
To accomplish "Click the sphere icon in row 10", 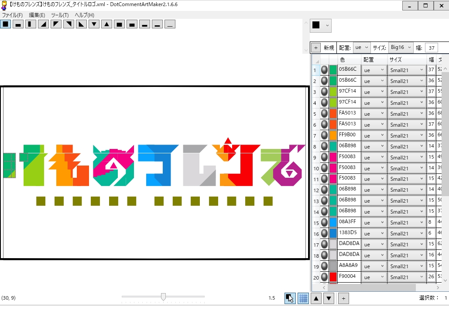I will pos(324,168).
